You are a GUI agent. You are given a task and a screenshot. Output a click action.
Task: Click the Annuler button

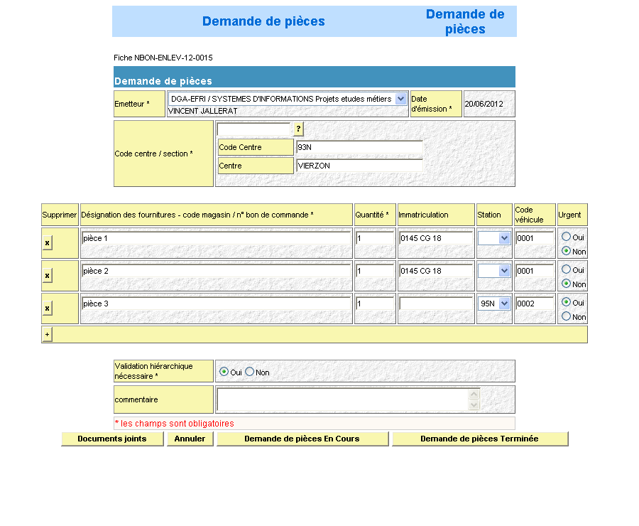coord(190,439)
